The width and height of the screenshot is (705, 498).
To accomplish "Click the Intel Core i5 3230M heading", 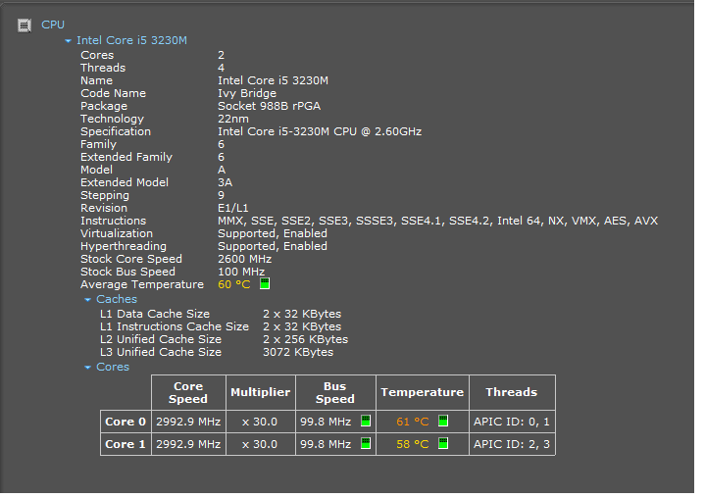I will [x=131, y=40].
